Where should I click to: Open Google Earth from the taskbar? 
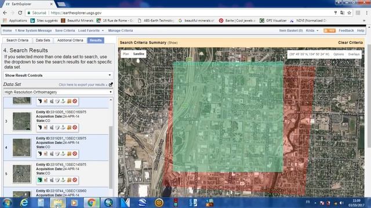142,203
